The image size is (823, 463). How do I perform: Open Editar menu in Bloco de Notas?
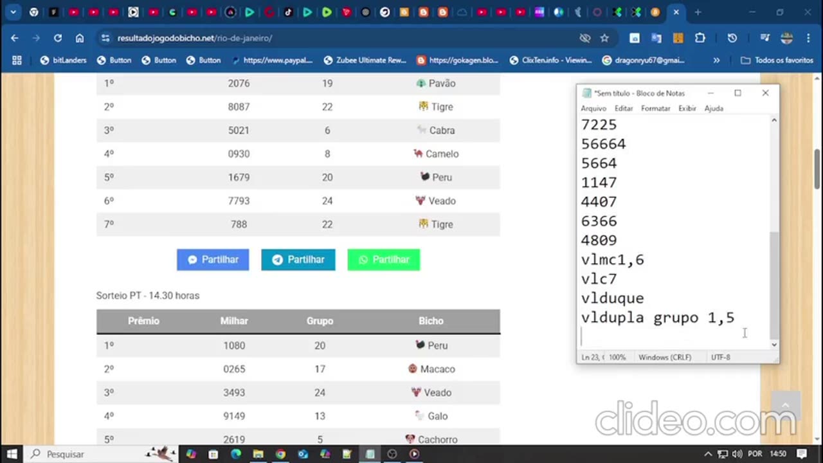coord(624,108)
